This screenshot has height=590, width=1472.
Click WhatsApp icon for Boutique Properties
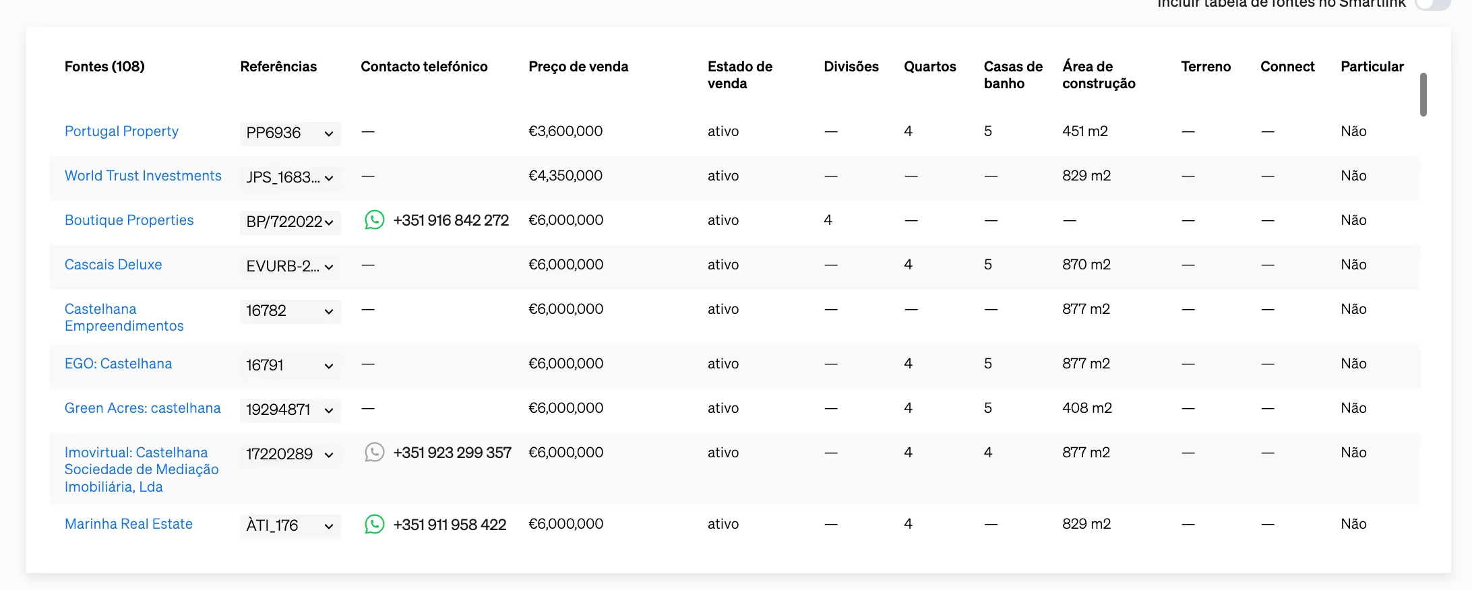(x=374, y=220)
